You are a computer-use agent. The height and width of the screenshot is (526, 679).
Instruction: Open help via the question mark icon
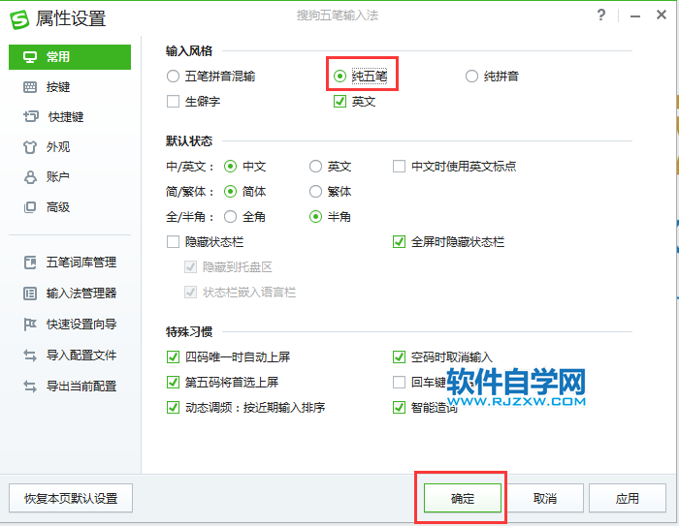coord(601,15)
